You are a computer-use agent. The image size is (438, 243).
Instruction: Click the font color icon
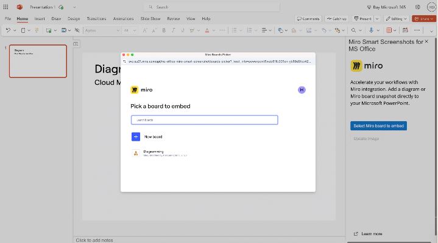click(x=207, y=30)
